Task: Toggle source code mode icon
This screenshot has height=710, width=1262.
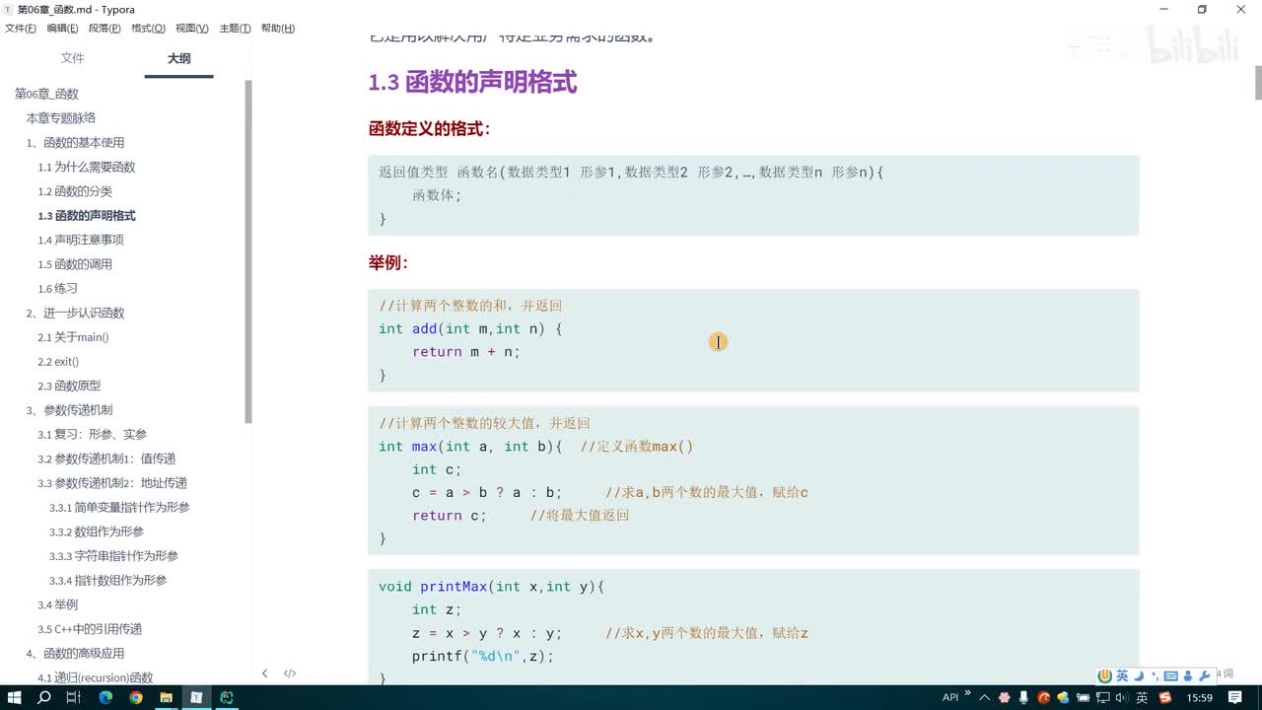Action: pyautogui.click(x=290, y=674)
